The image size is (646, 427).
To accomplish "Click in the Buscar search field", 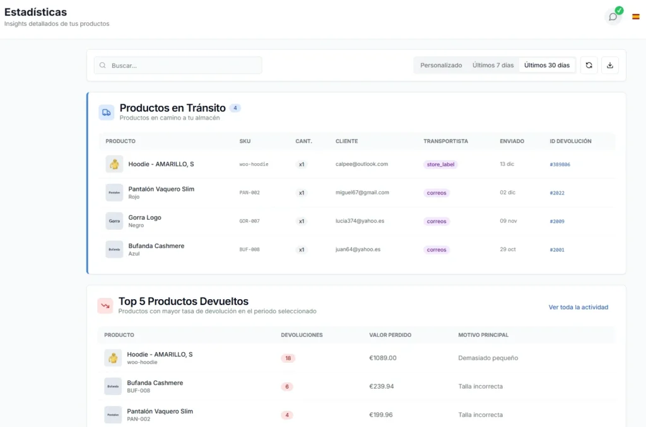I will [183, 65].
